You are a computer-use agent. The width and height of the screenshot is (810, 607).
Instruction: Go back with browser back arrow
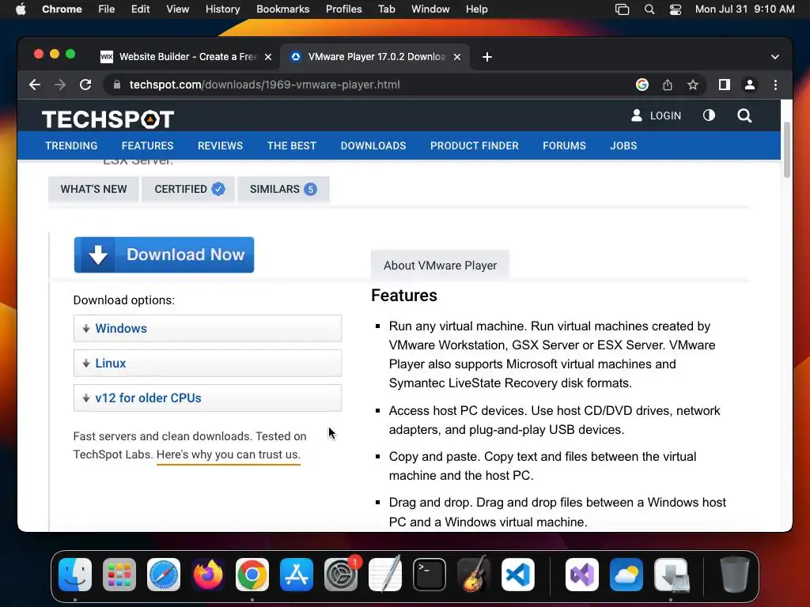(35, 85)
